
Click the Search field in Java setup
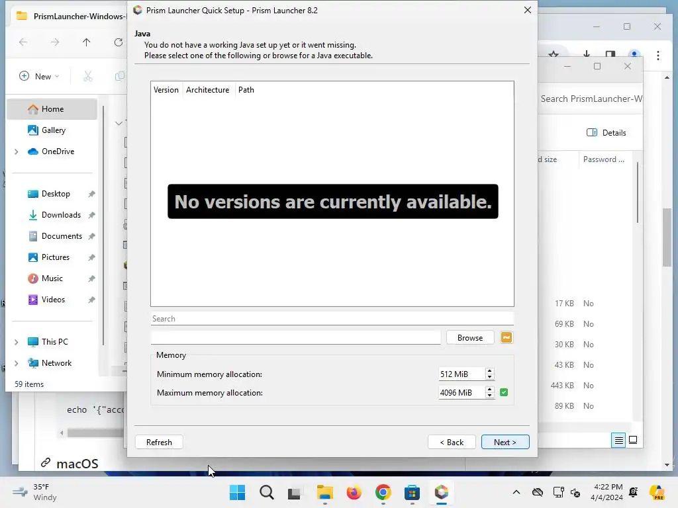[332, 319]
